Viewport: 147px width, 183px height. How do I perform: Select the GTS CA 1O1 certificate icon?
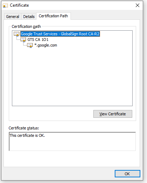(23, 40)
